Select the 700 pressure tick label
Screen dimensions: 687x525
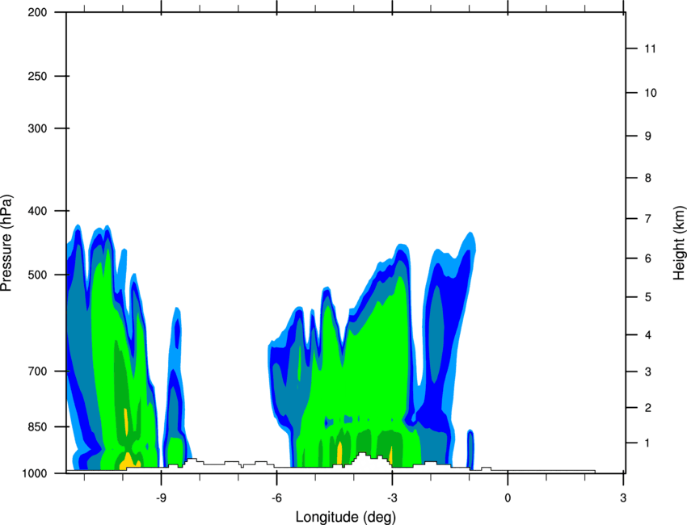[x=37, y=371]
